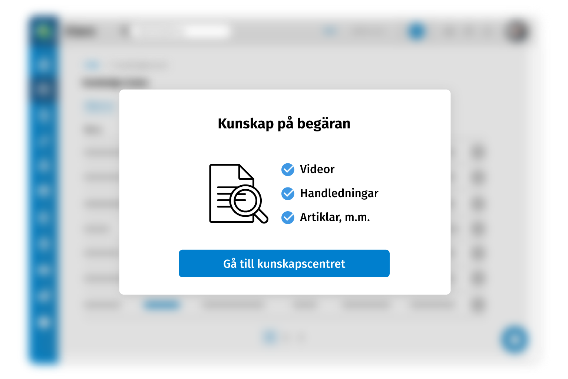Click the blue tag in bottom table row

pos(162,305)
